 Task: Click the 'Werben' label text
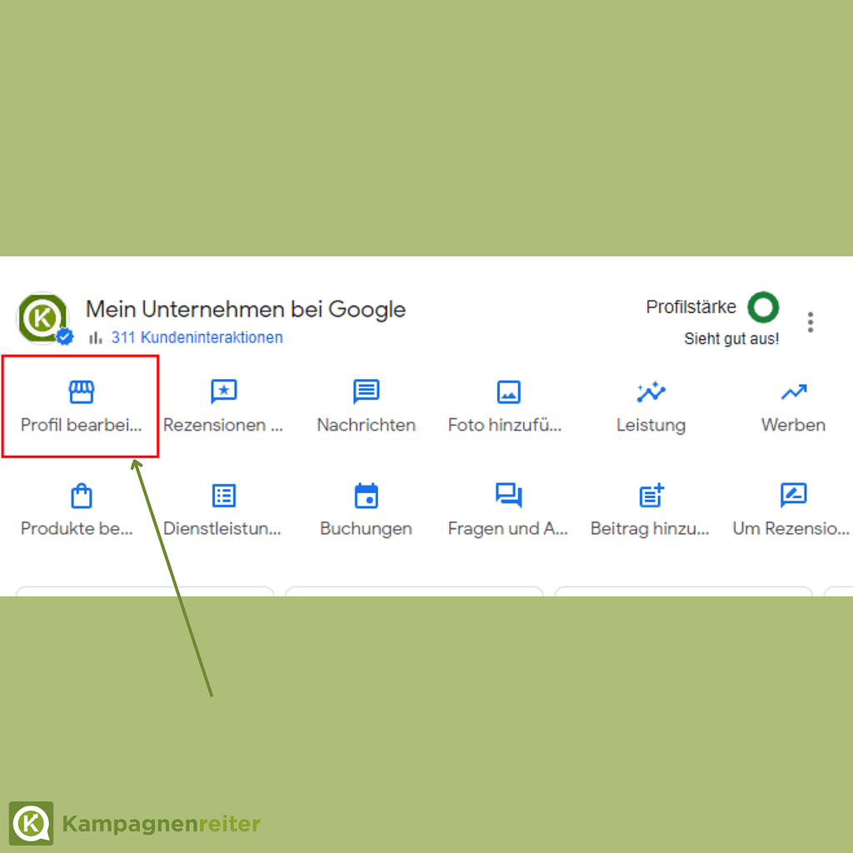[x=794, y=425]
